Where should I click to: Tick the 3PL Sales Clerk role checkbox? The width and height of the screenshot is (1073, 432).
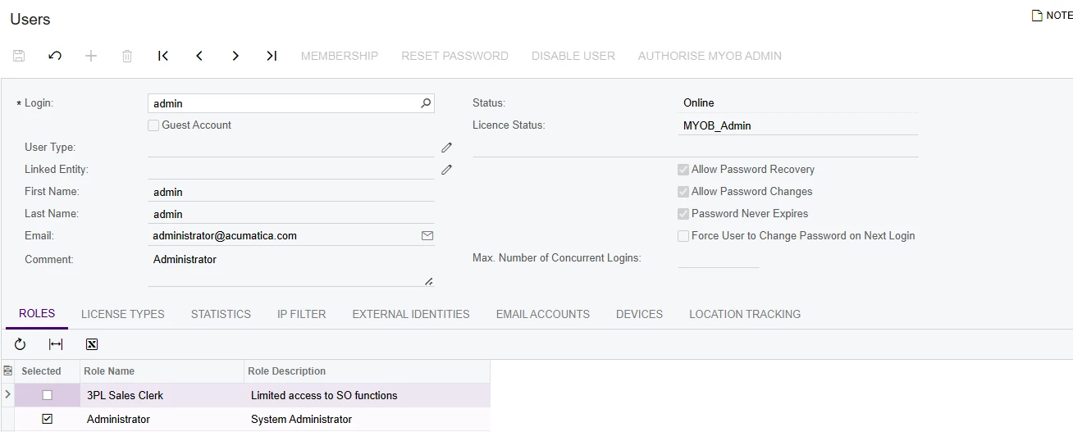click(x=47, y=395)
